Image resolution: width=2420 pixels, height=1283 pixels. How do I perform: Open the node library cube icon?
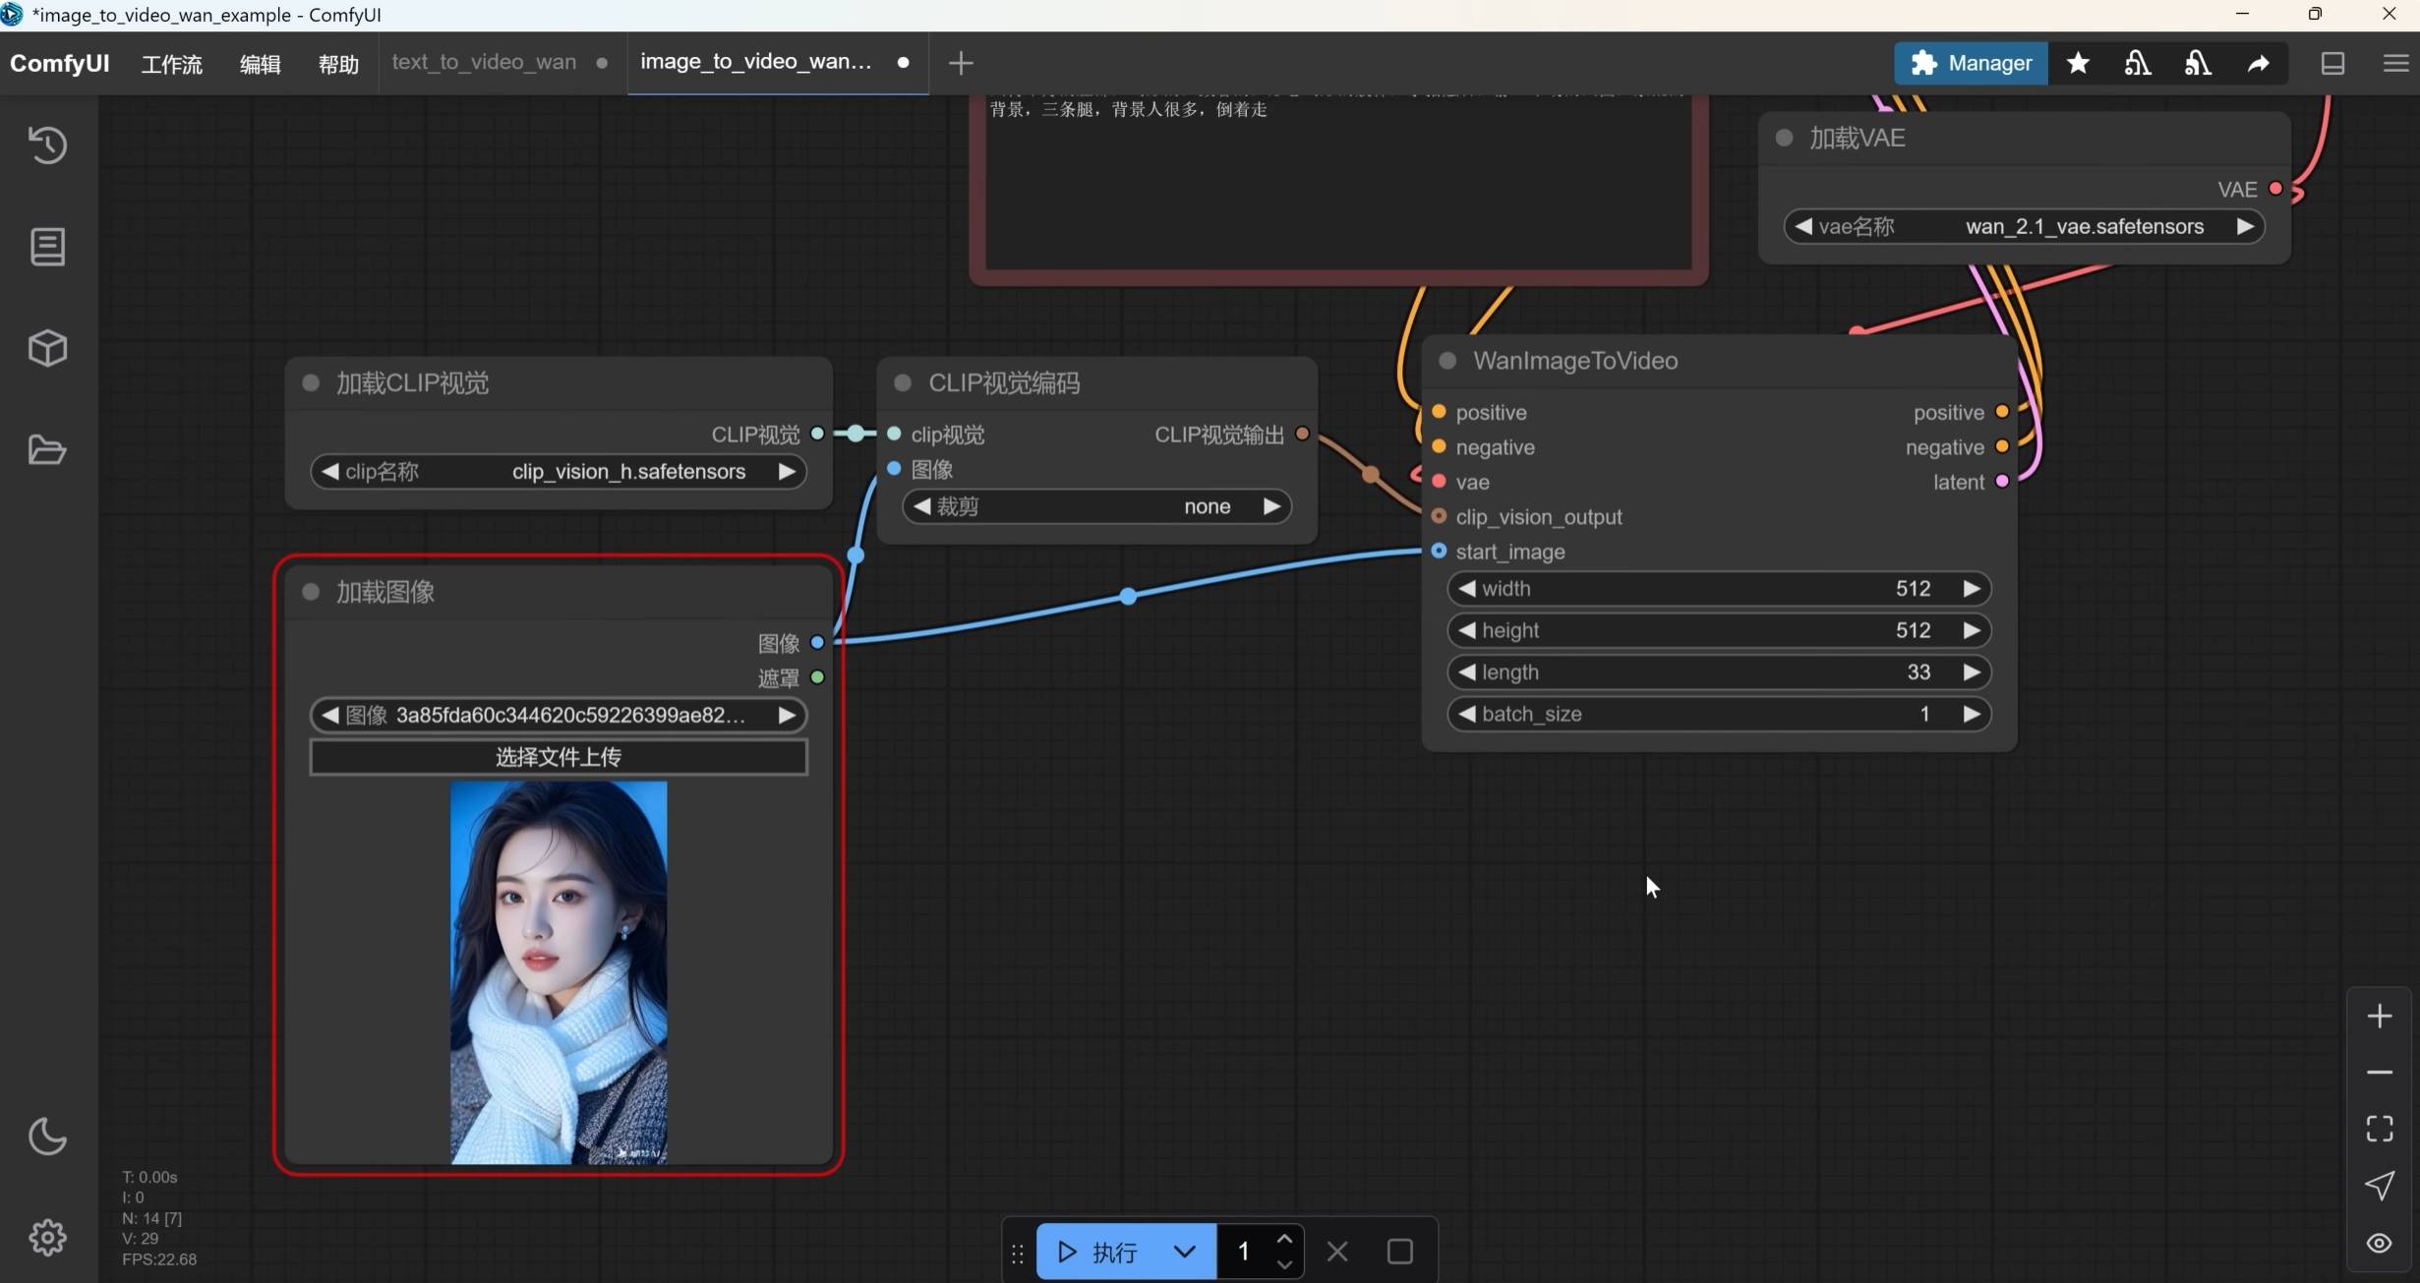pos(47,348)
